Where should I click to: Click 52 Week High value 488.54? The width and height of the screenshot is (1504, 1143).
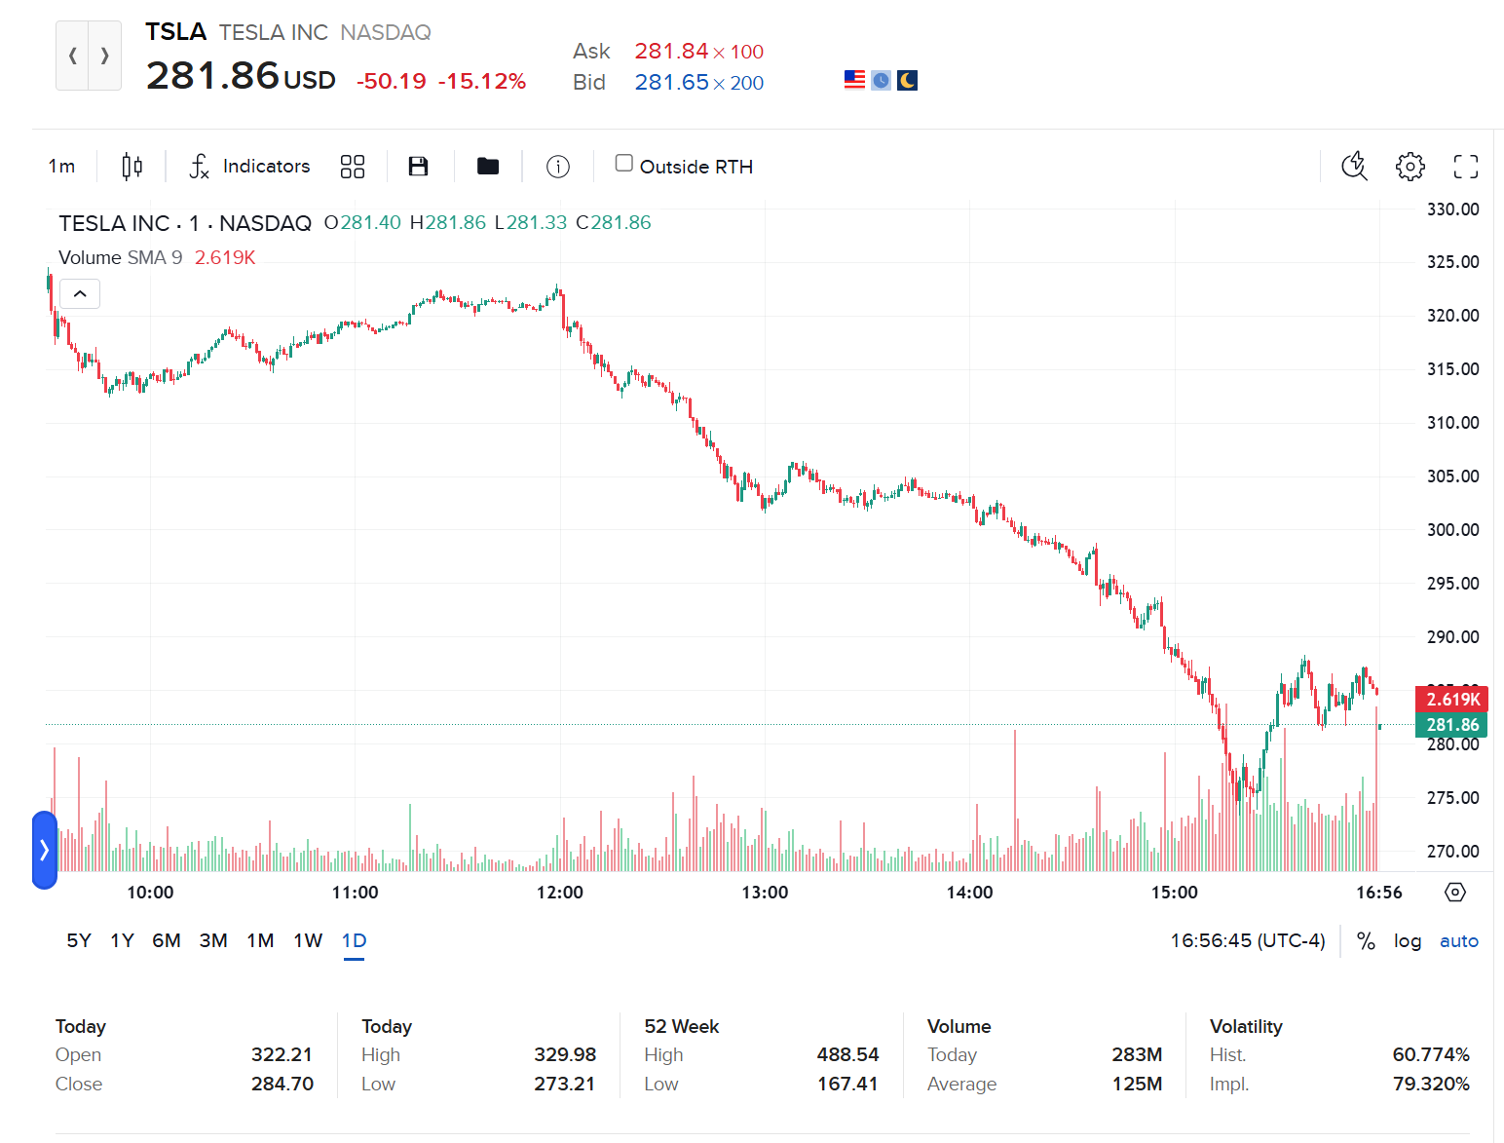pos(847,1054)
